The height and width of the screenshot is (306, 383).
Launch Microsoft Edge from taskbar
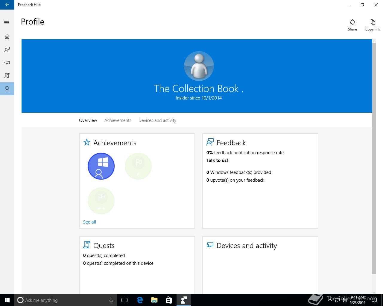click(140, 300)
